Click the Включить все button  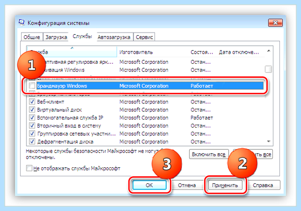click(209, 154)
